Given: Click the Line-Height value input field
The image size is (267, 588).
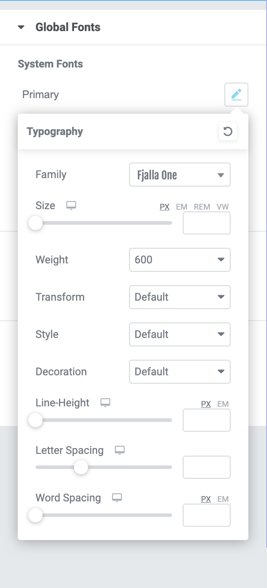Looking at the screenshot, I should 207,420.
